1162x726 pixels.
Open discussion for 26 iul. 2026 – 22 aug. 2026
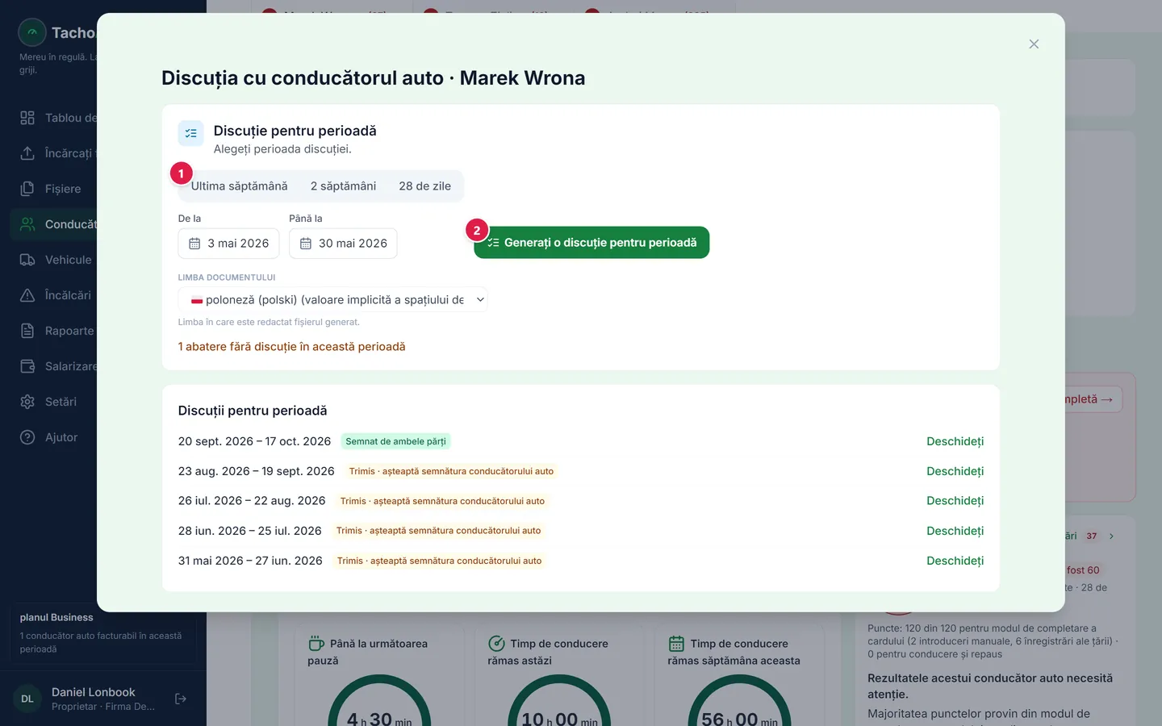(x=955, y=501)
